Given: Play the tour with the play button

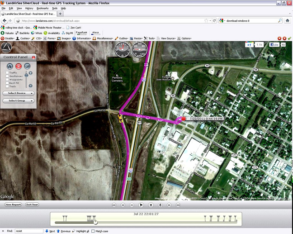Looking at the screenshot, I should click(141, 205).
